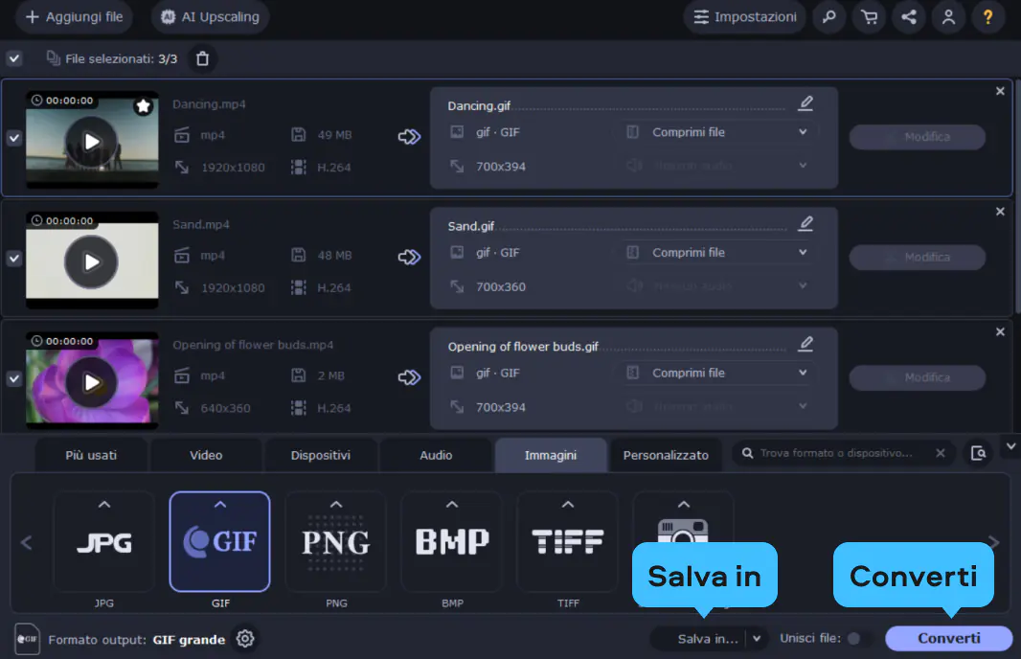Screen dimensions: 1021x659
Task: Open the shopping cart icon
Action: [869, 17]
